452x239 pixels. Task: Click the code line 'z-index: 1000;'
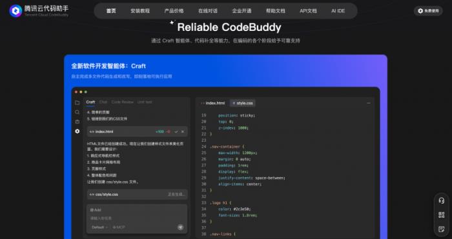233,128
